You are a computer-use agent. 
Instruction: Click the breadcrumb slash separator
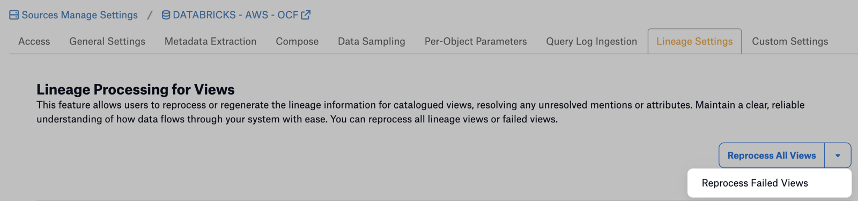pos(150,15)
